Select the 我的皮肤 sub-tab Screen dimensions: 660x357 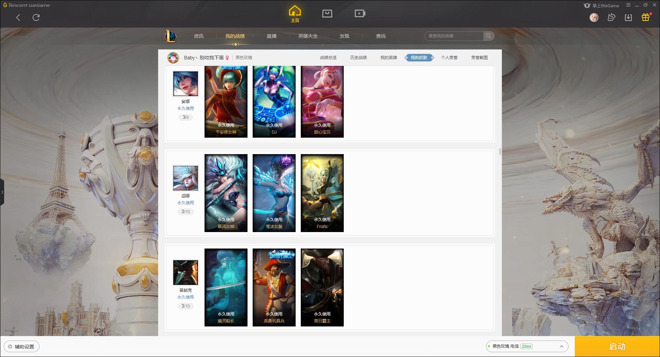tap(419, 58)
